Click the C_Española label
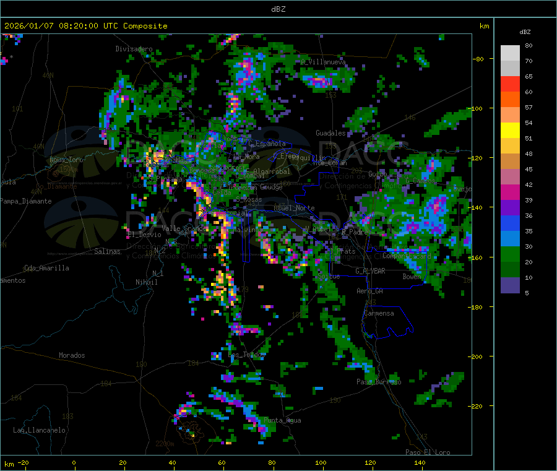Screen dimensions: 557x471 point(267,144)
